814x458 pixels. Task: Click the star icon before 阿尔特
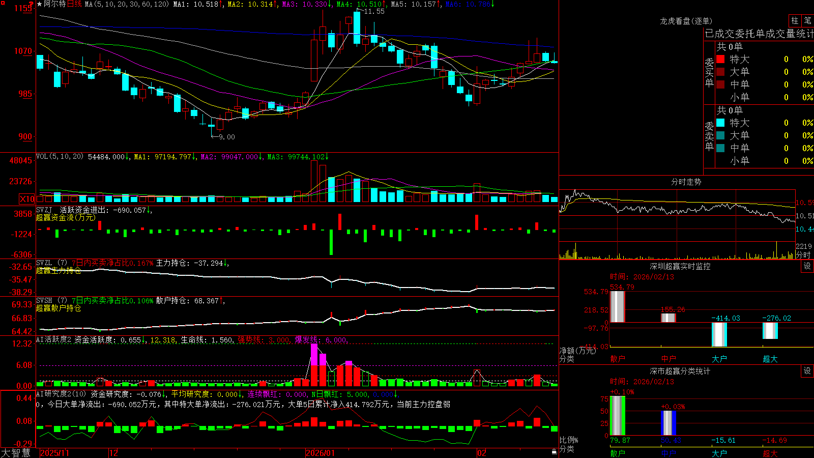coord(40,4)
